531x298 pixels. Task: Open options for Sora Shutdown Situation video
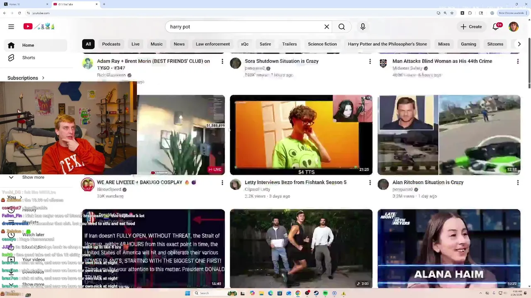(x=370, y=61)
